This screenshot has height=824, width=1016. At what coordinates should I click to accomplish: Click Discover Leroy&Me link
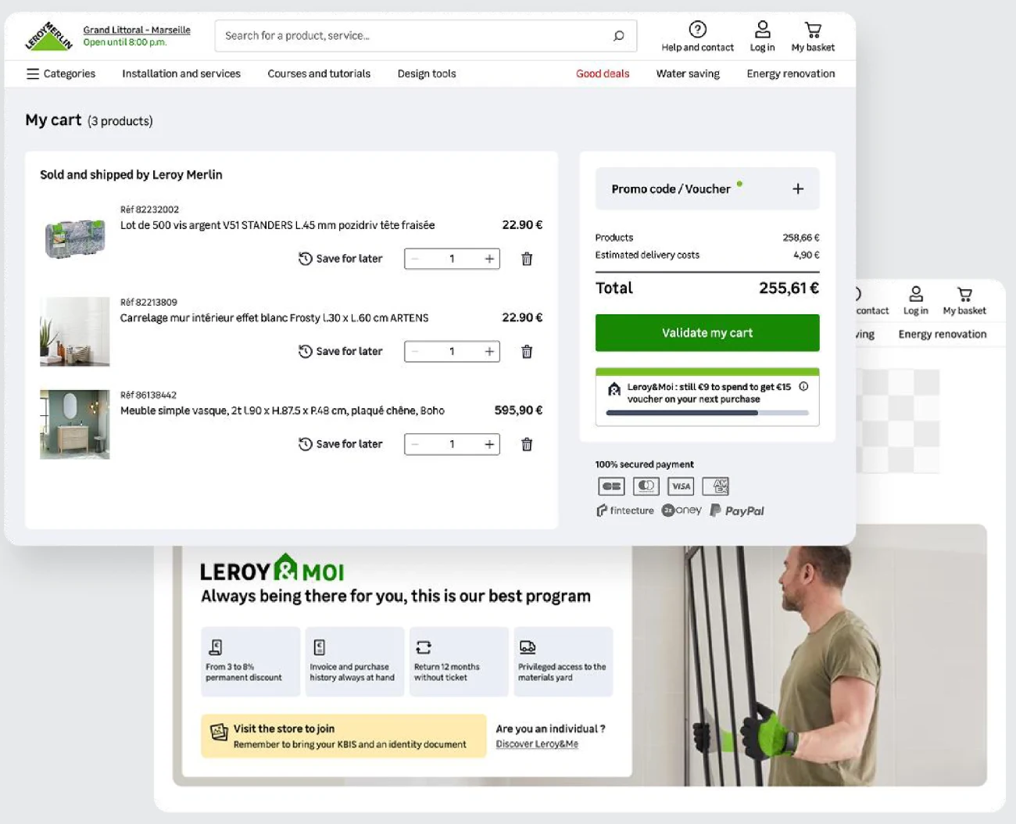pos(537,744)
